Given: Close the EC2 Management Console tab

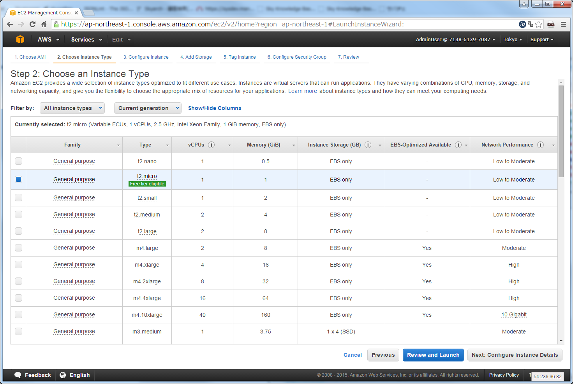Looking at the screenshot, I should (76, 13).
